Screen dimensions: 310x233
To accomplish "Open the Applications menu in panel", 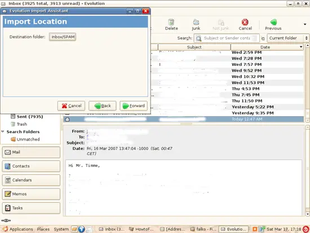I will coord(18,229).
